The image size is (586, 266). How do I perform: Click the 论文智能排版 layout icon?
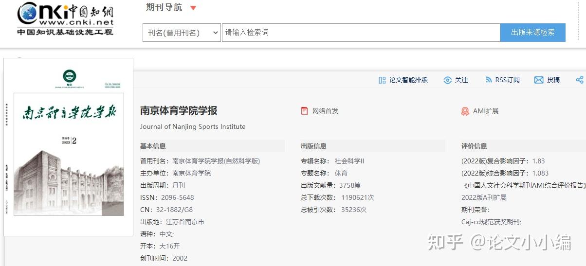pyautogui.click(x=382, y=80)
